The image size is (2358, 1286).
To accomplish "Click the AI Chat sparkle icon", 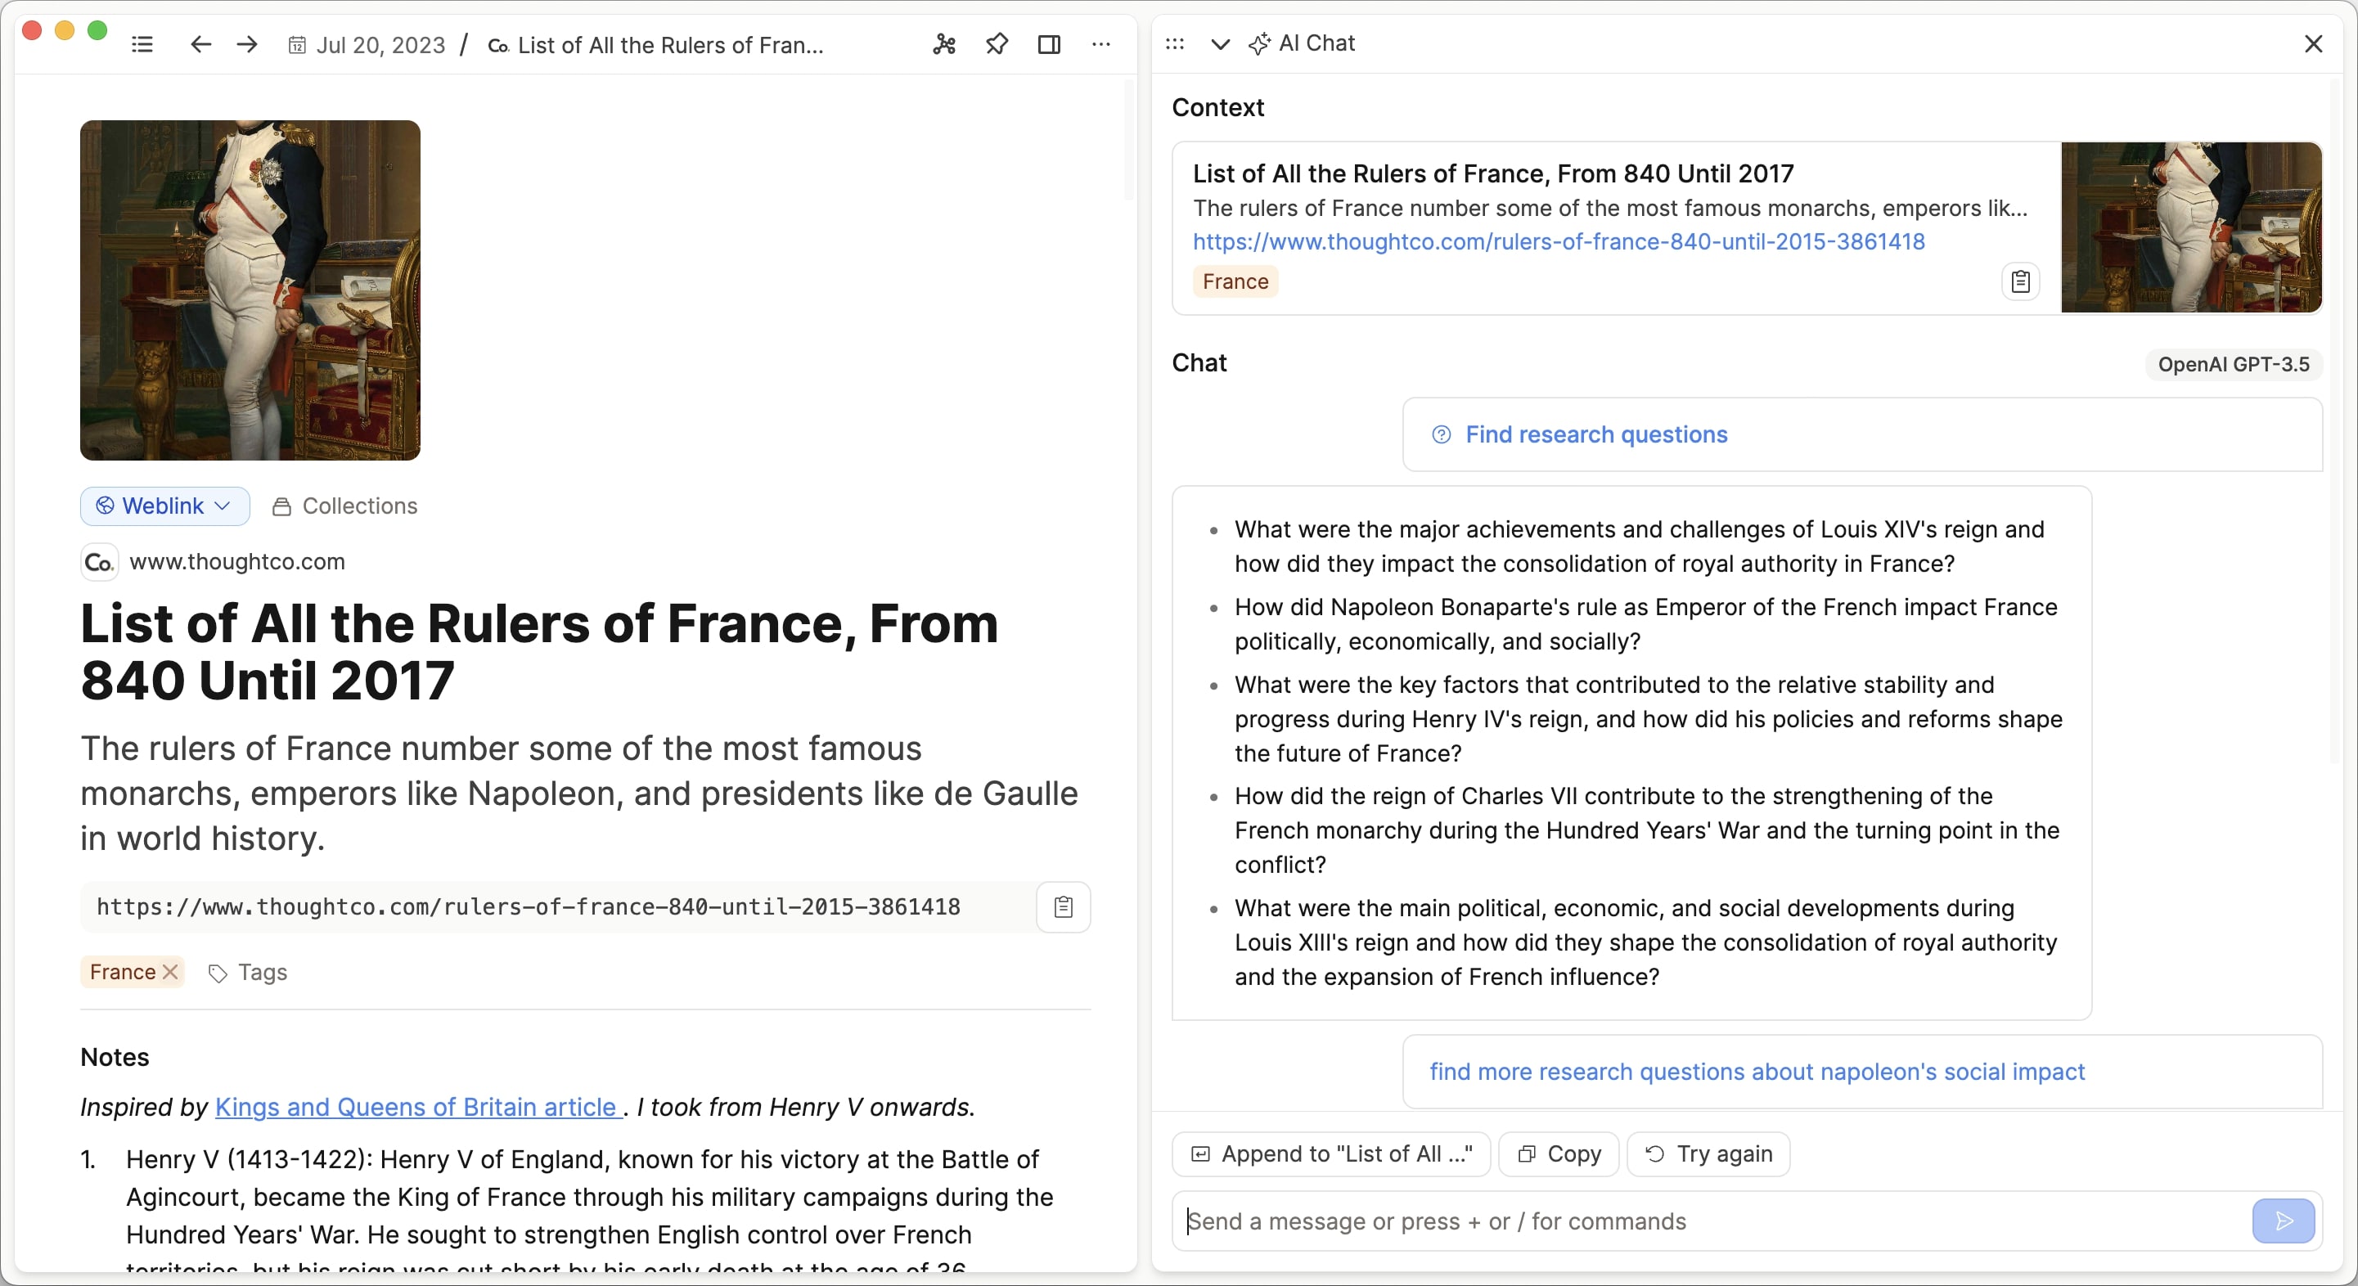I will (x=1261, y=43).
